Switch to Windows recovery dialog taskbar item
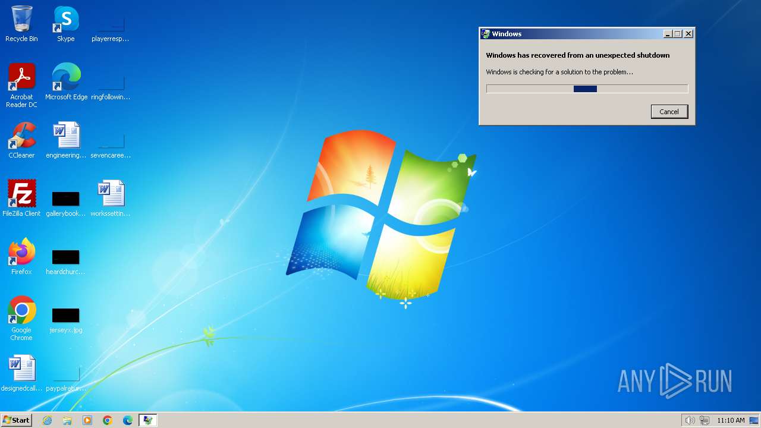Viewport: 761px width, 428px height. (147, 420)
